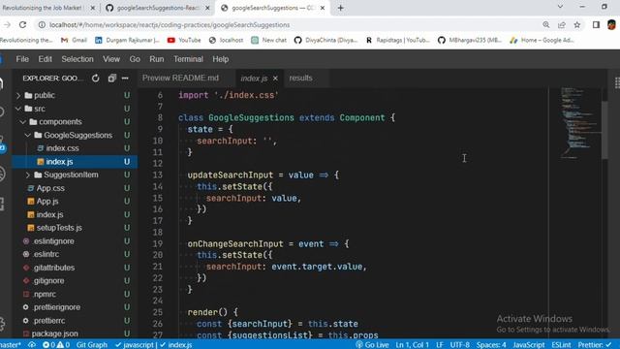The image size is (620, 349).
Task: Click Prettier status bar item
Action: point(595,345)
